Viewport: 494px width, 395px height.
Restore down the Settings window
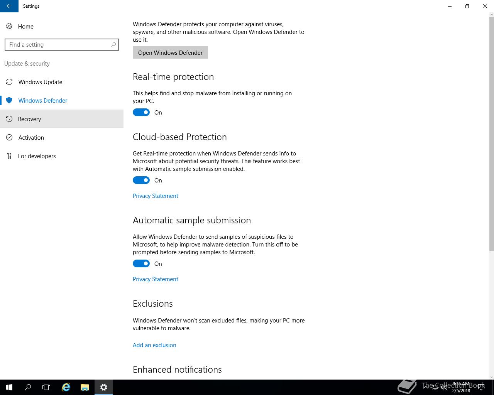click(467, 6)
